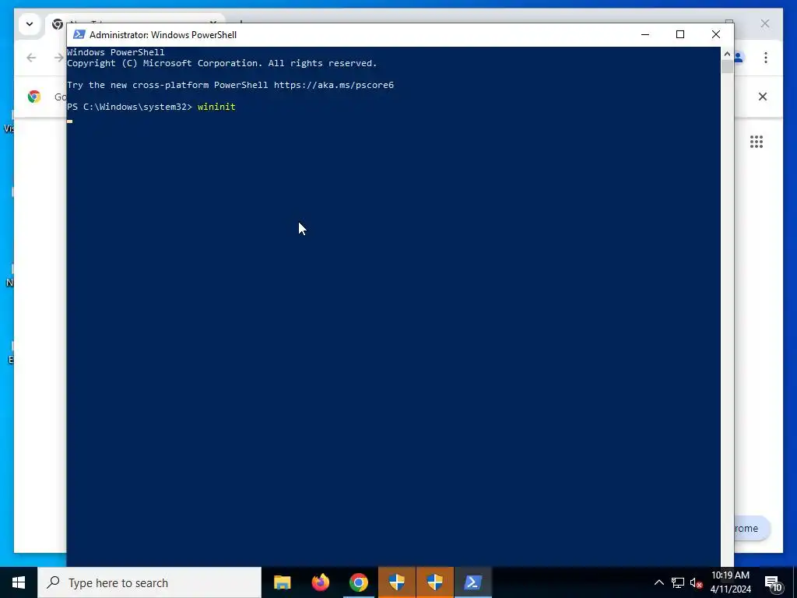Minimize the Administrator: Windows PowerShell window
This screenshot has height=598, width=797.
645,34
